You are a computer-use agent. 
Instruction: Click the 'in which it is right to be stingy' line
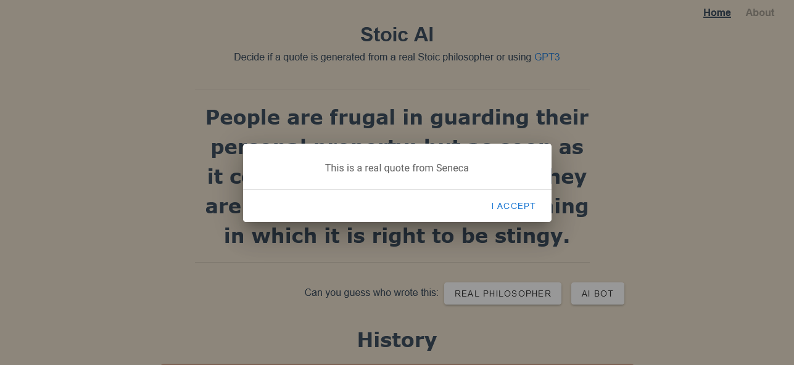pos(397,236)
